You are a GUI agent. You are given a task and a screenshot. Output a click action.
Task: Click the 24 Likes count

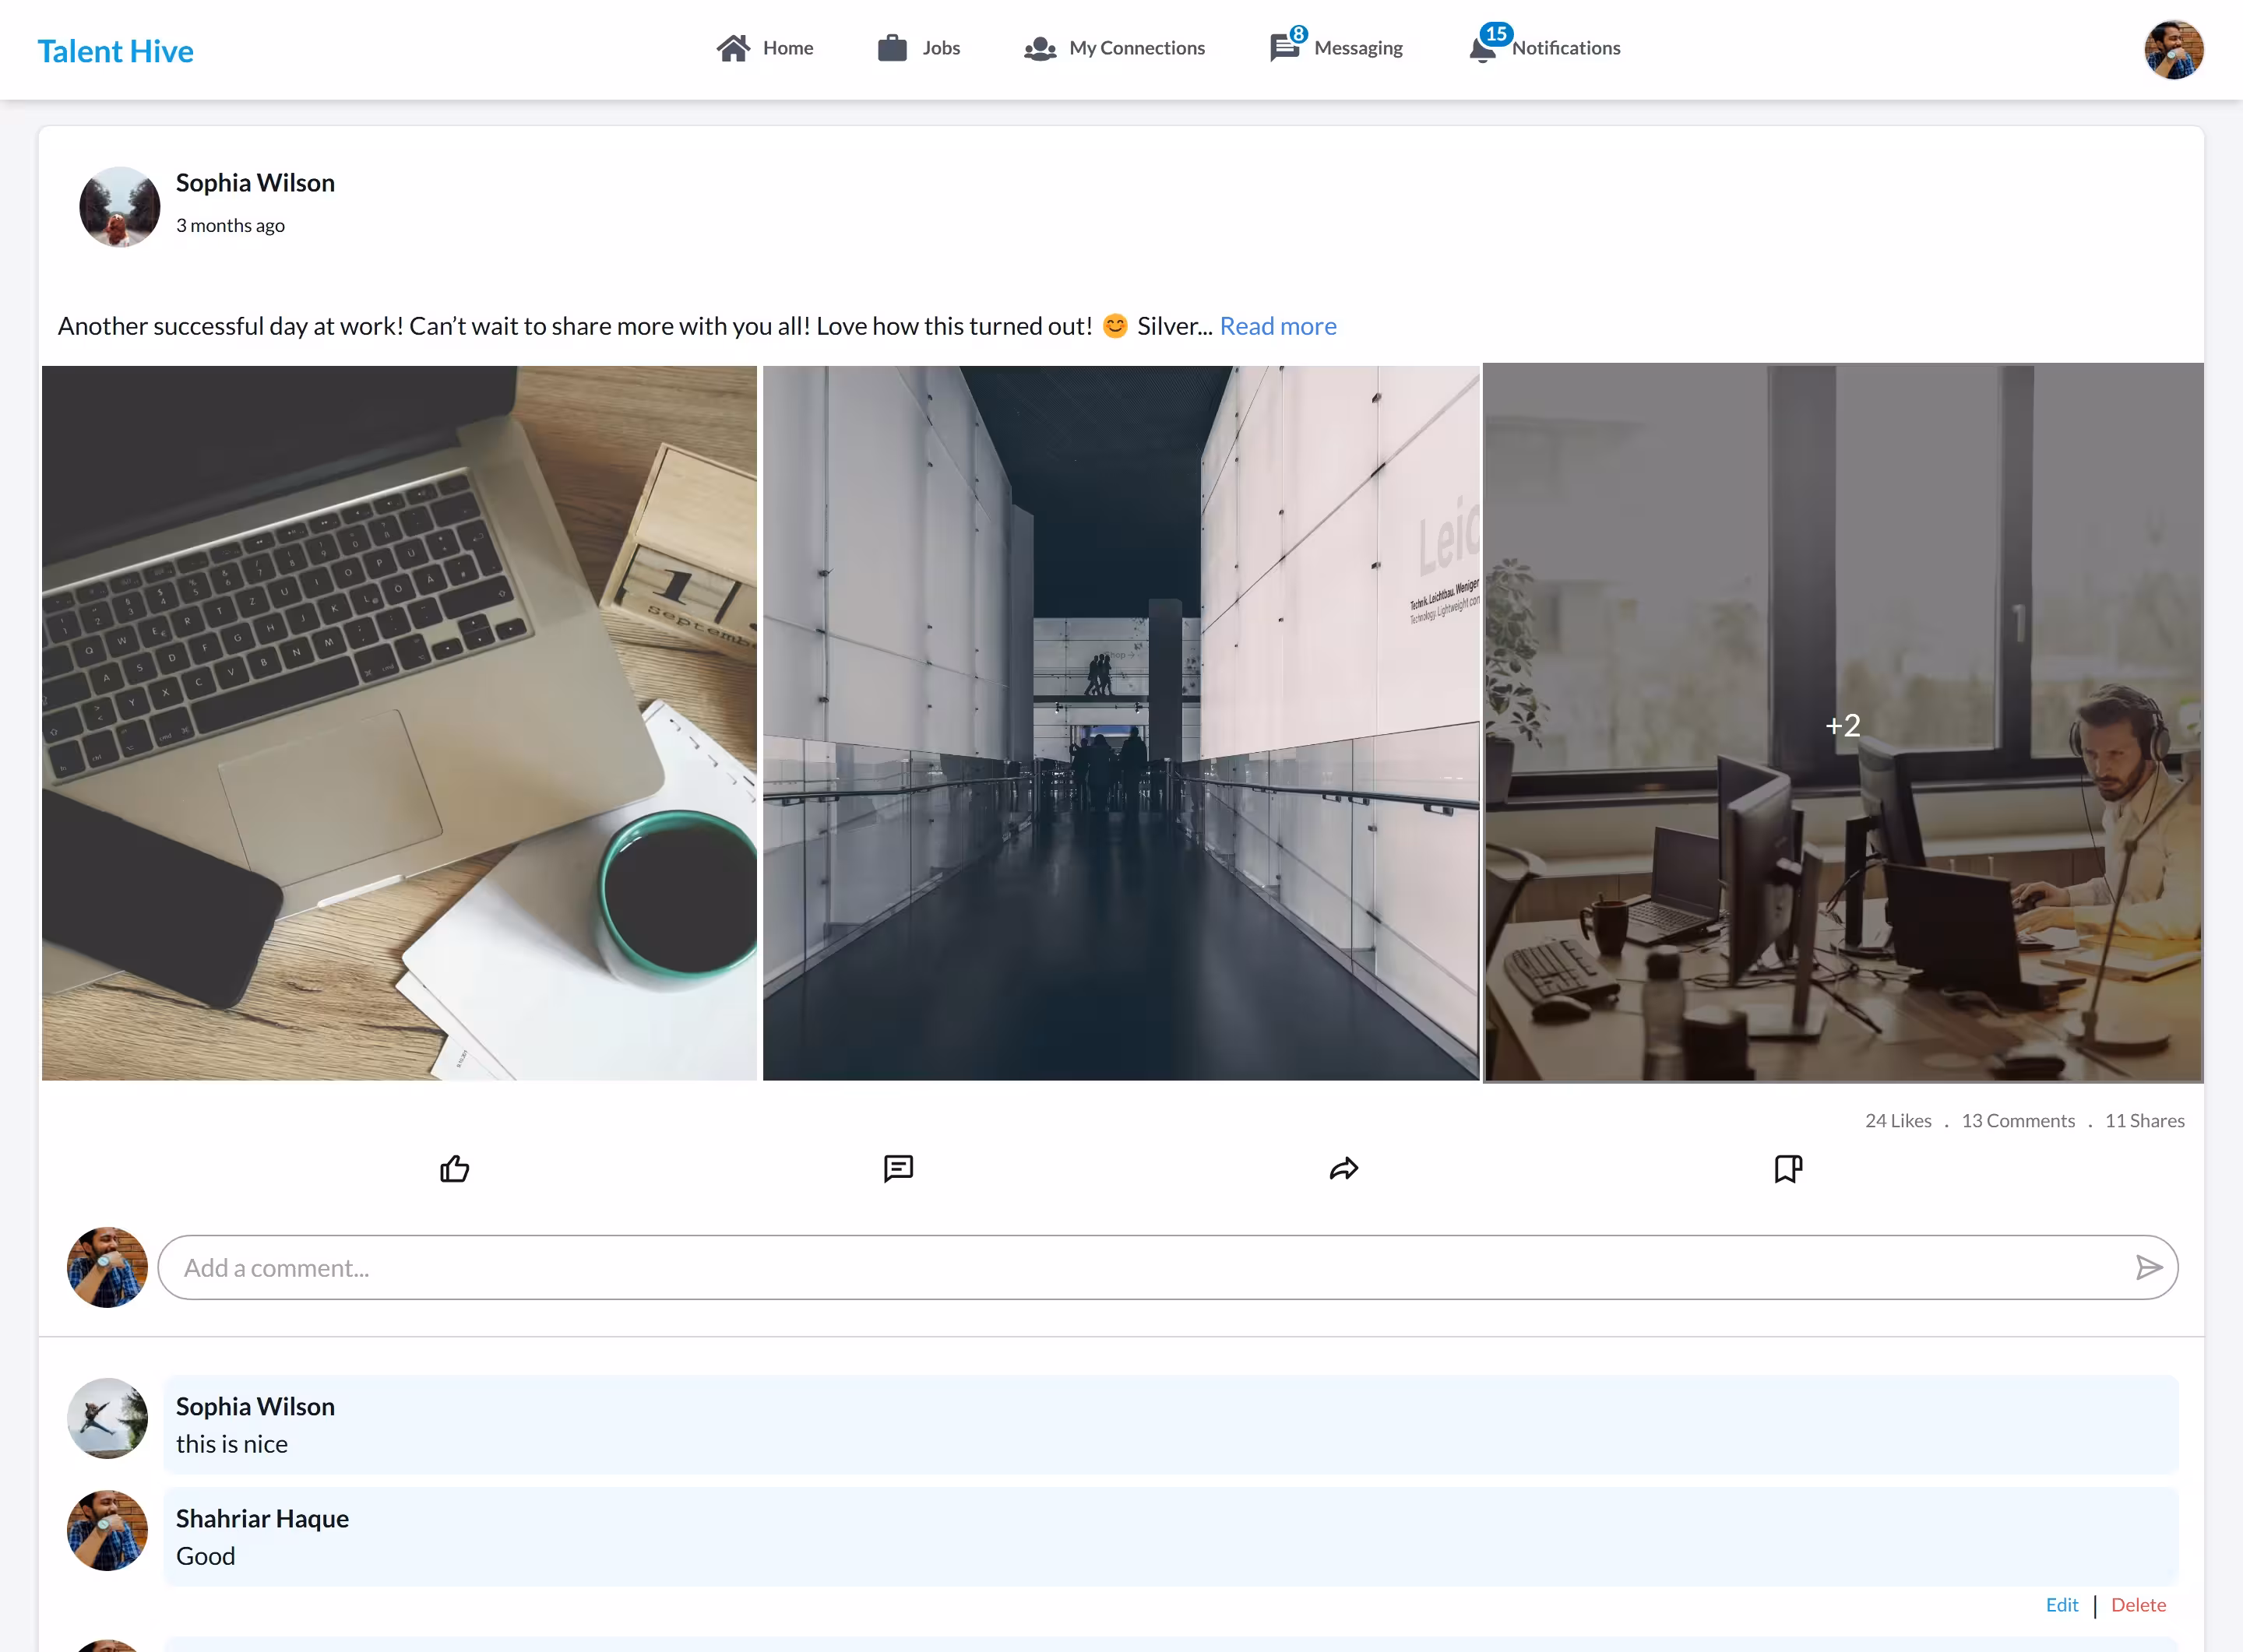pos(1898,1121)
